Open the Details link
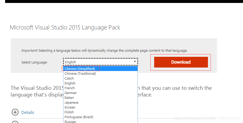The height and width of the screenshot is (123, 243). pos(28,113)
